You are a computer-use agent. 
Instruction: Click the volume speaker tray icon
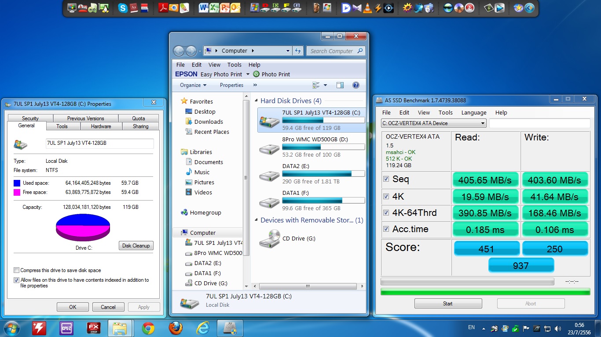558,328
